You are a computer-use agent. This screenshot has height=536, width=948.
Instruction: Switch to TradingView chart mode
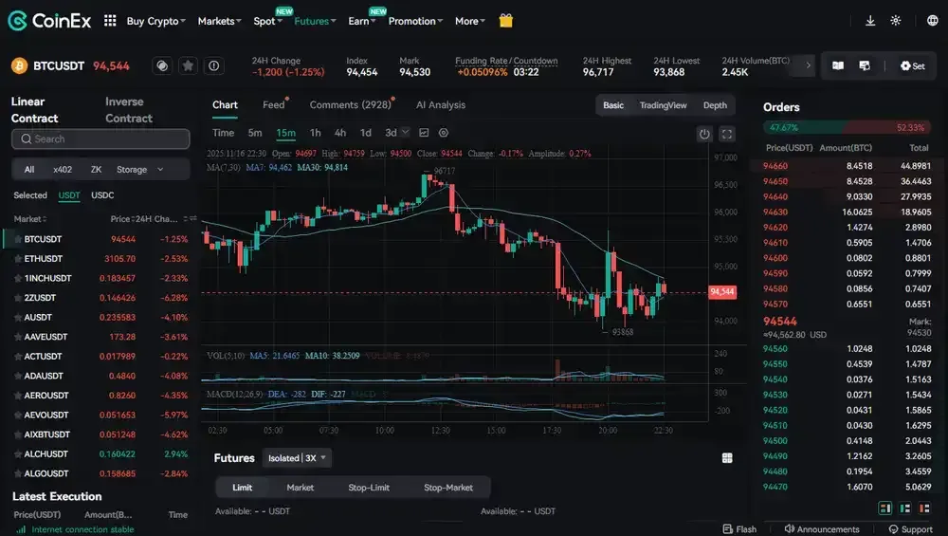coord(664,105)
